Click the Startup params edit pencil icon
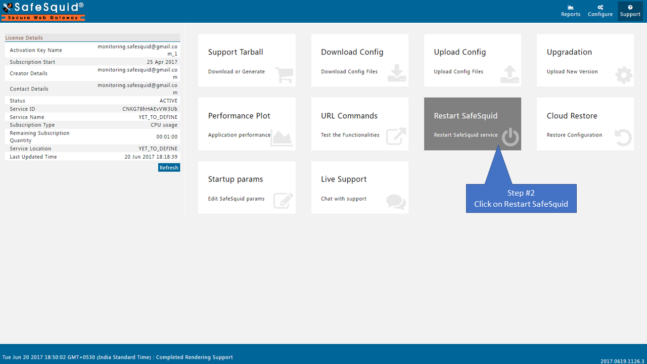This screenshot has height=364, width=647. pyautogui.click(x=283, y=201)
